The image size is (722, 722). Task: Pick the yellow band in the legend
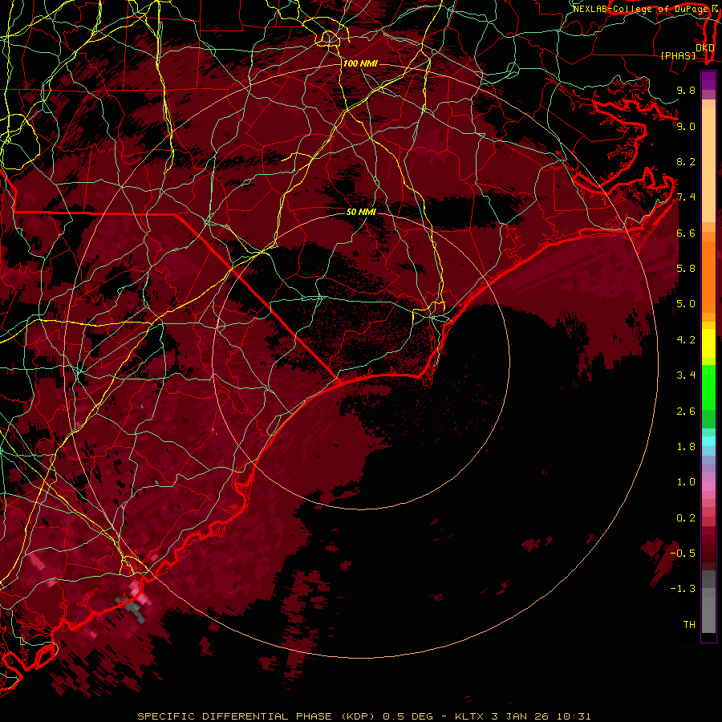click(x=708, y=343)
